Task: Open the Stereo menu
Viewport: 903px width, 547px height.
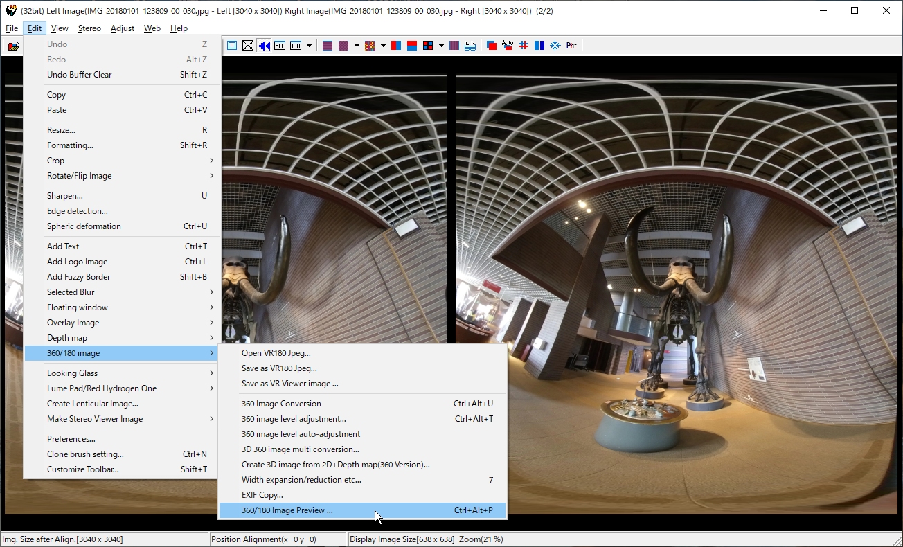Action: [x=89, y=28]
